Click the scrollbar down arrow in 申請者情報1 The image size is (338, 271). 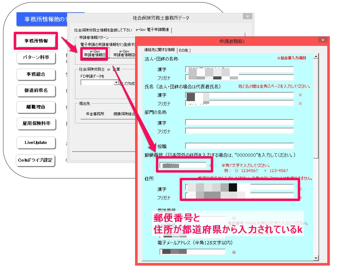(316, 258)
